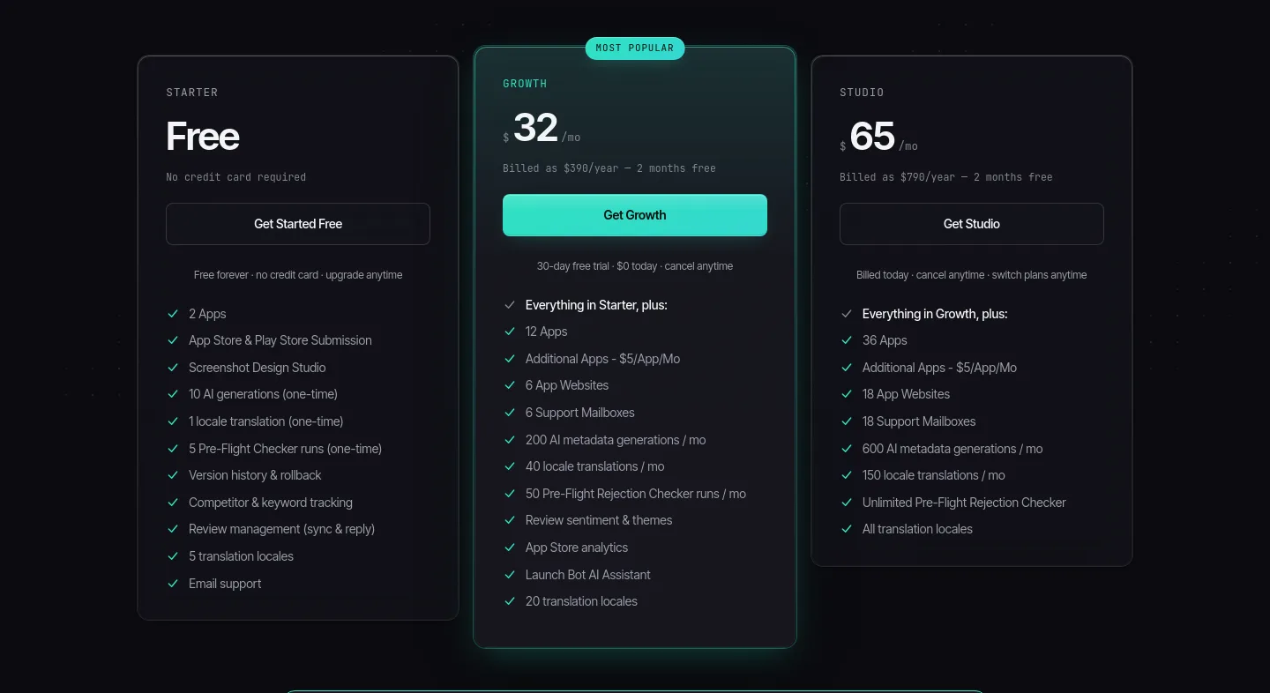The image size is (1270, 693).
Task: Select the check icon next to "12 Apps"
Action: 510,332
